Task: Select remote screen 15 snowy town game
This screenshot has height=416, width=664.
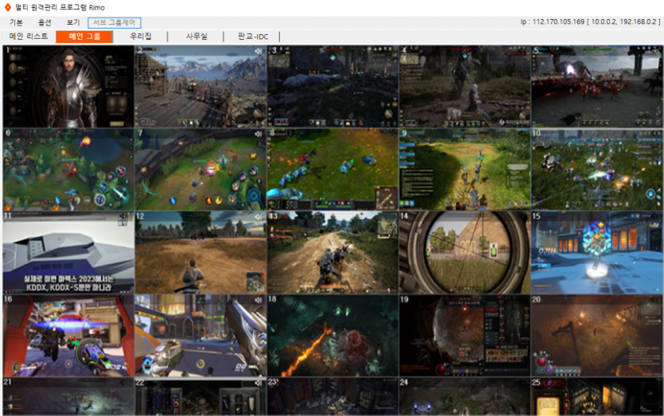Action: [597, 252]
